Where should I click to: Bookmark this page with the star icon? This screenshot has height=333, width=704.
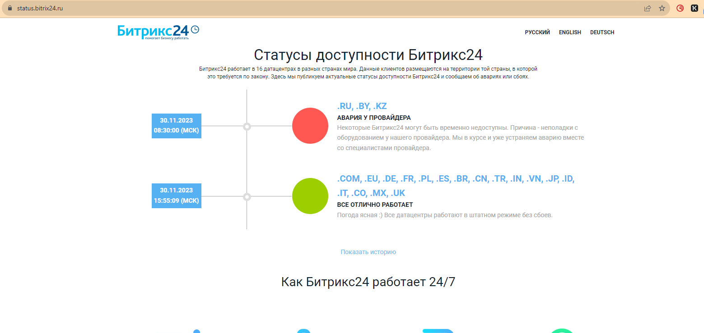coord(662,8)
